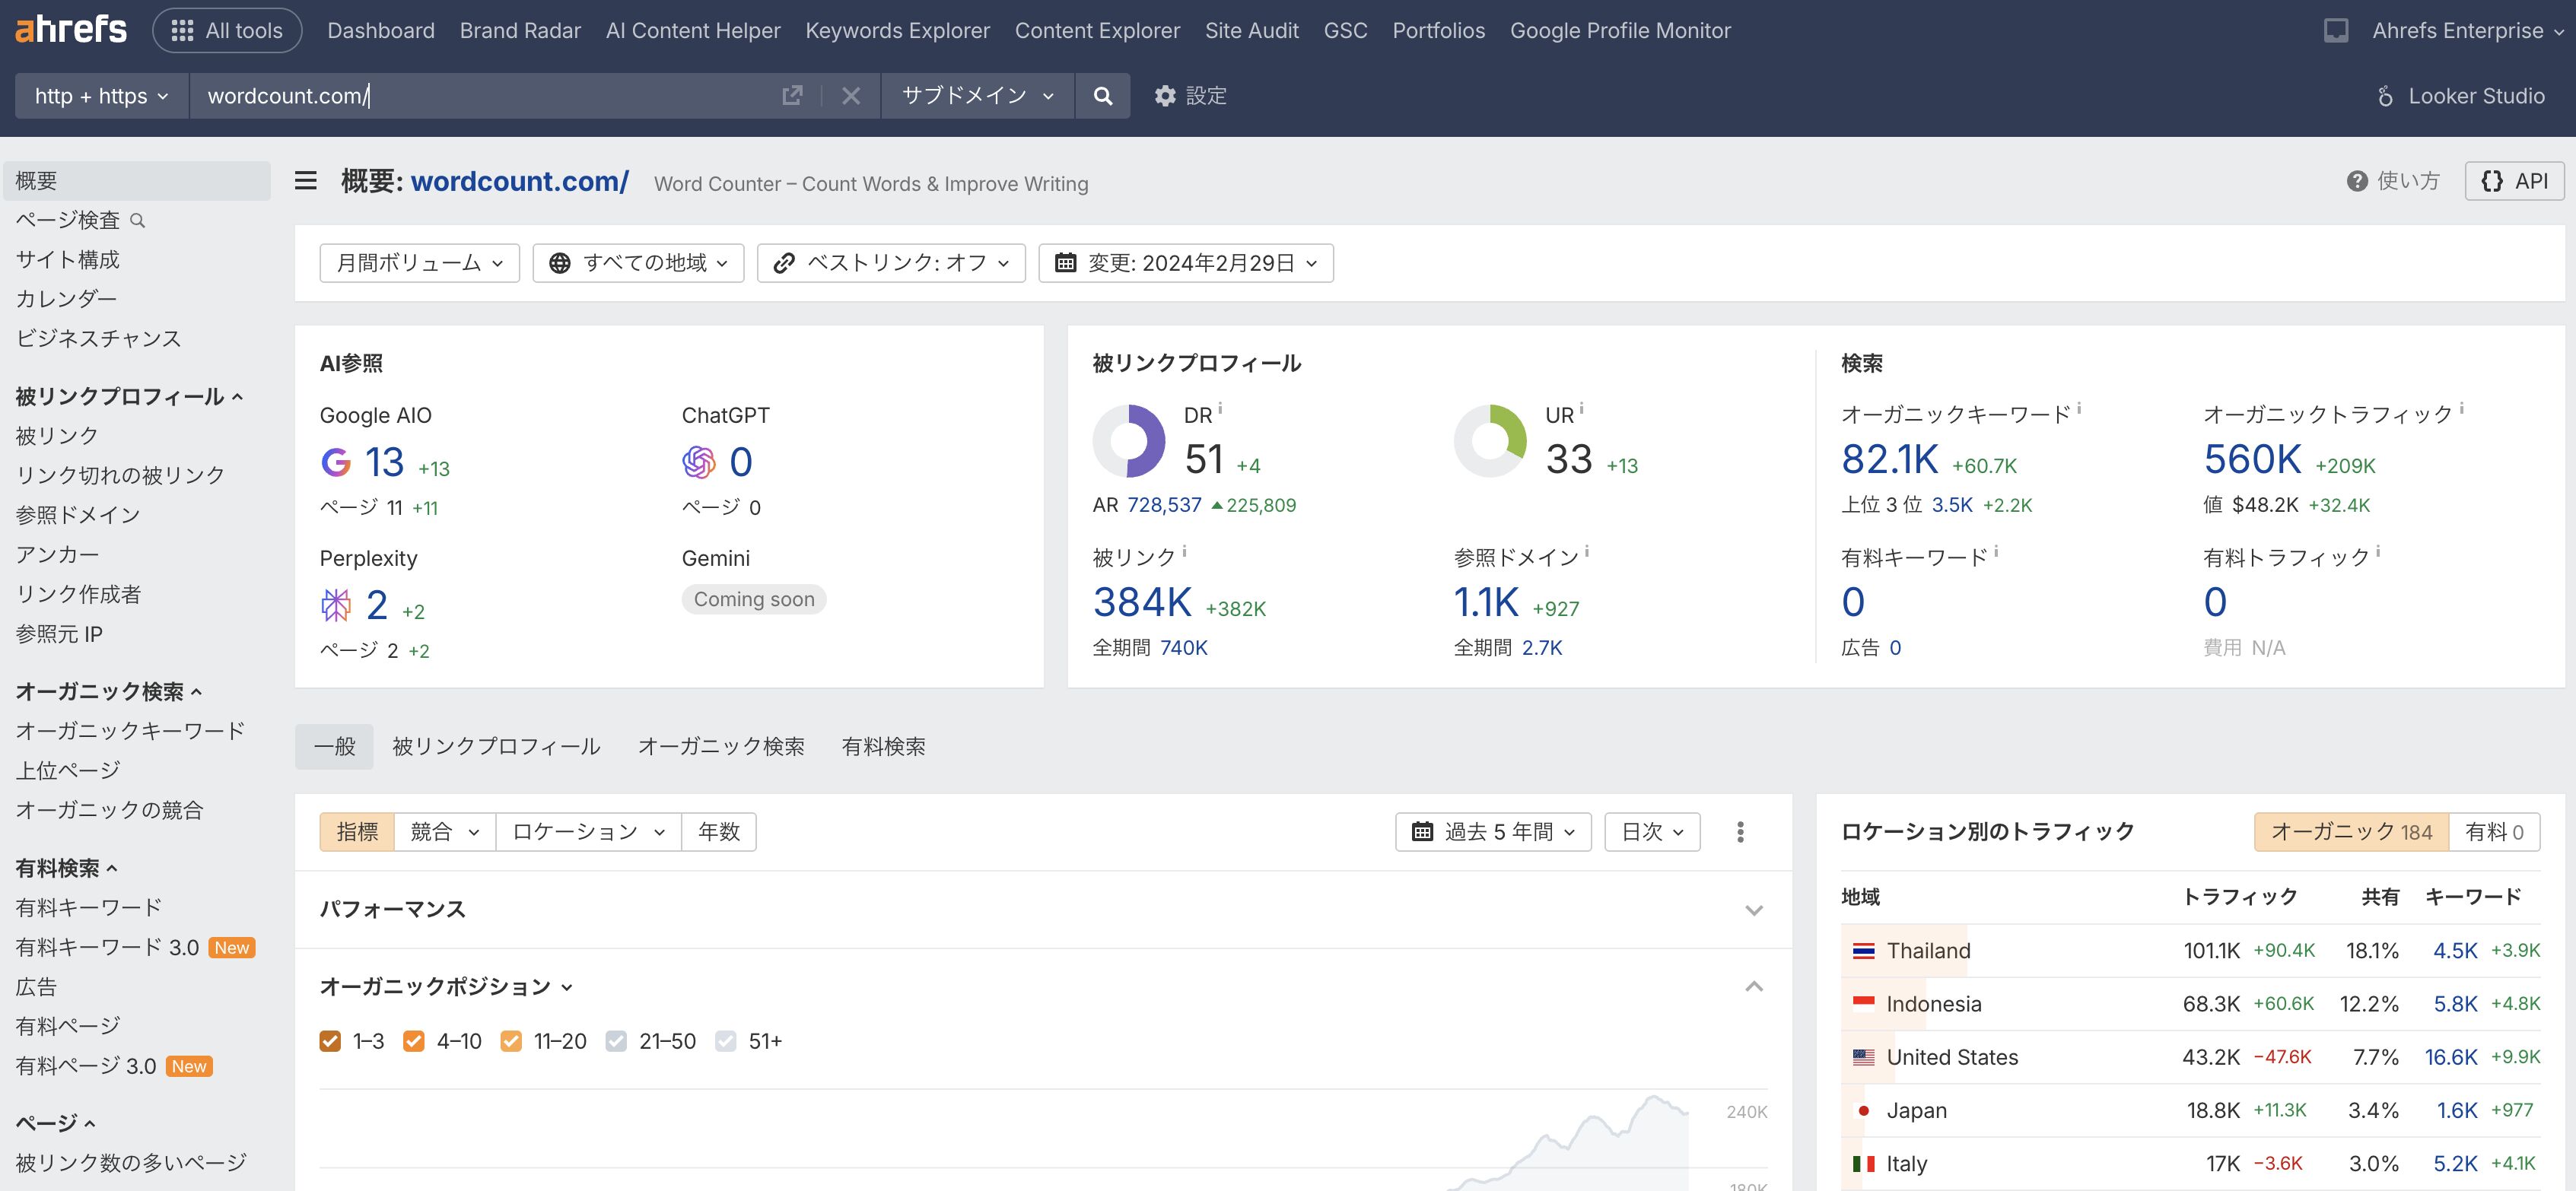Expand the パフォーマンス section chevron
The width and height of the screenshot is (2576, 1191).
1753,910
